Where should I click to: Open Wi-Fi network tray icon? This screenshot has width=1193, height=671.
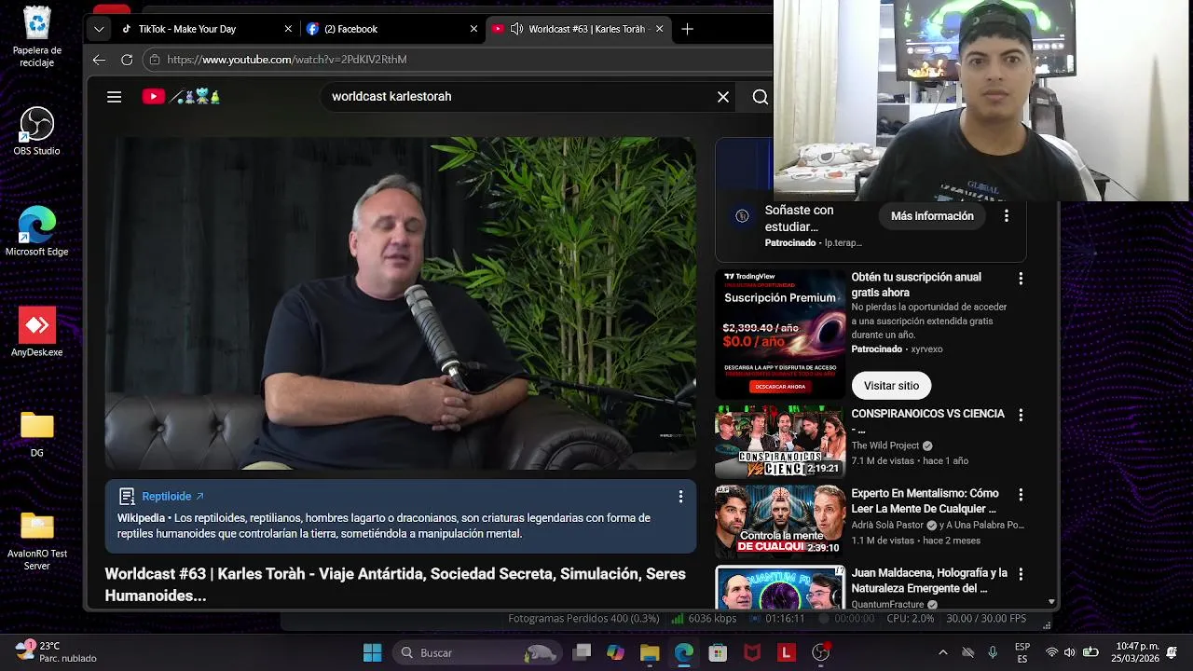[1051, 652]
